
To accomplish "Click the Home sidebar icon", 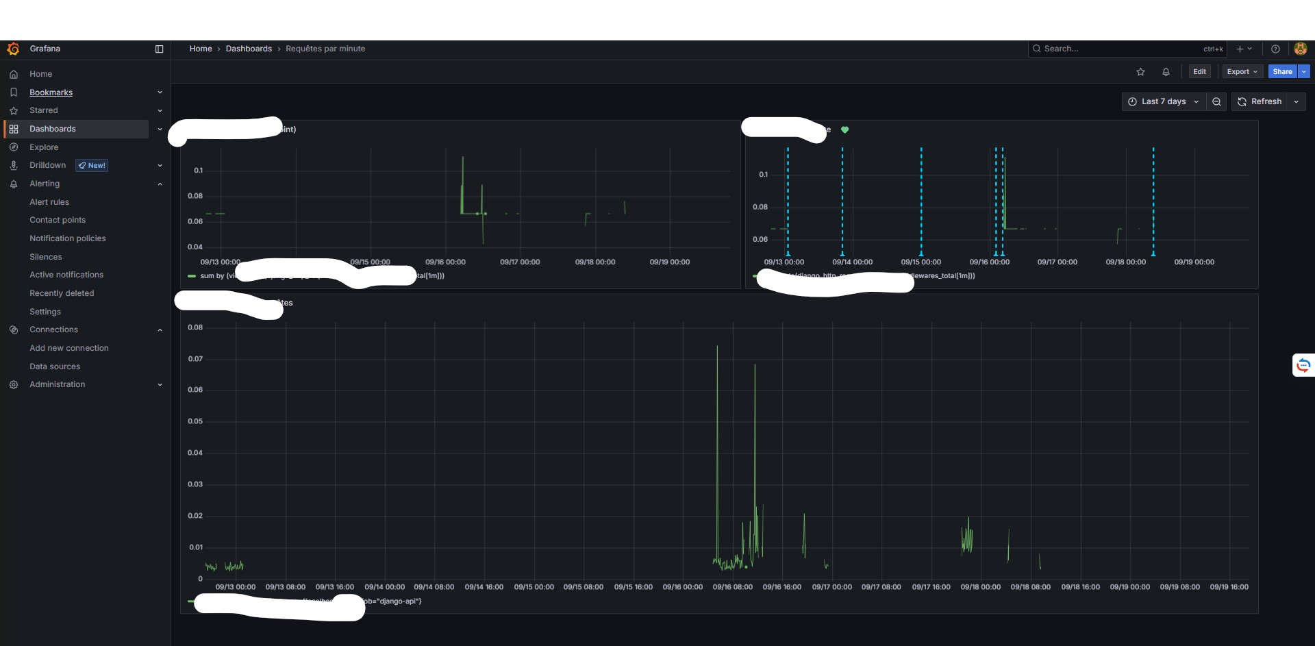I will 14,74.
